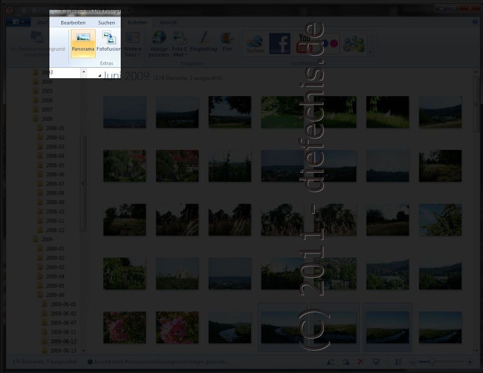Image resolution: width=483 pixels, height=373 pixels.
Task: Open the Bearbeiten tab
Action: pyautogui.click(x=73, y=22)
